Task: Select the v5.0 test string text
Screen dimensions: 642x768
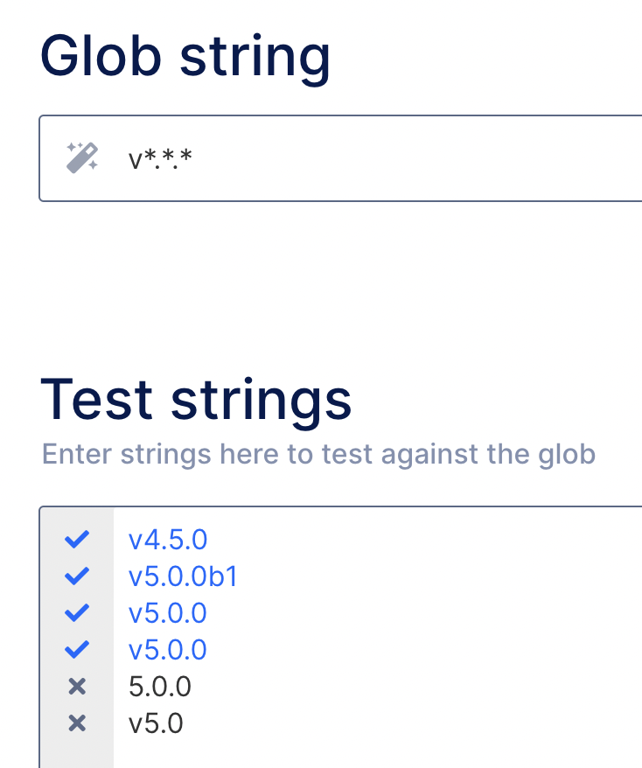Action: pyautogui.click(x=156, y=723)
